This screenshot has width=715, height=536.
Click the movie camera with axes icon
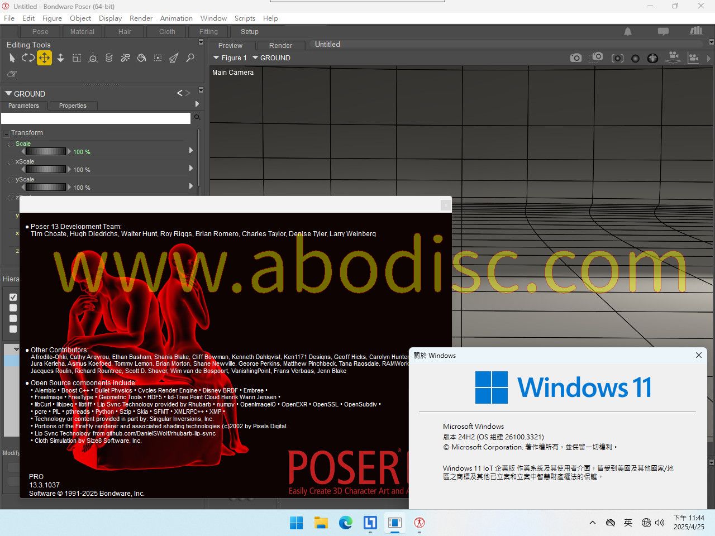[x=693, y=58]
